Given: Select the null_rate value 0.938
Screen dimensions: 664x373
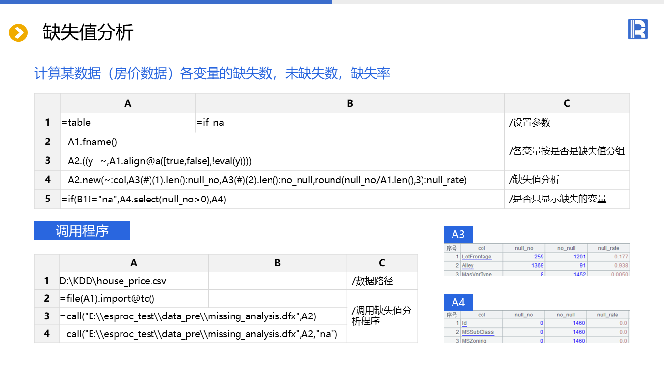Looking at the screenshot, I should [x=621, y=266].
